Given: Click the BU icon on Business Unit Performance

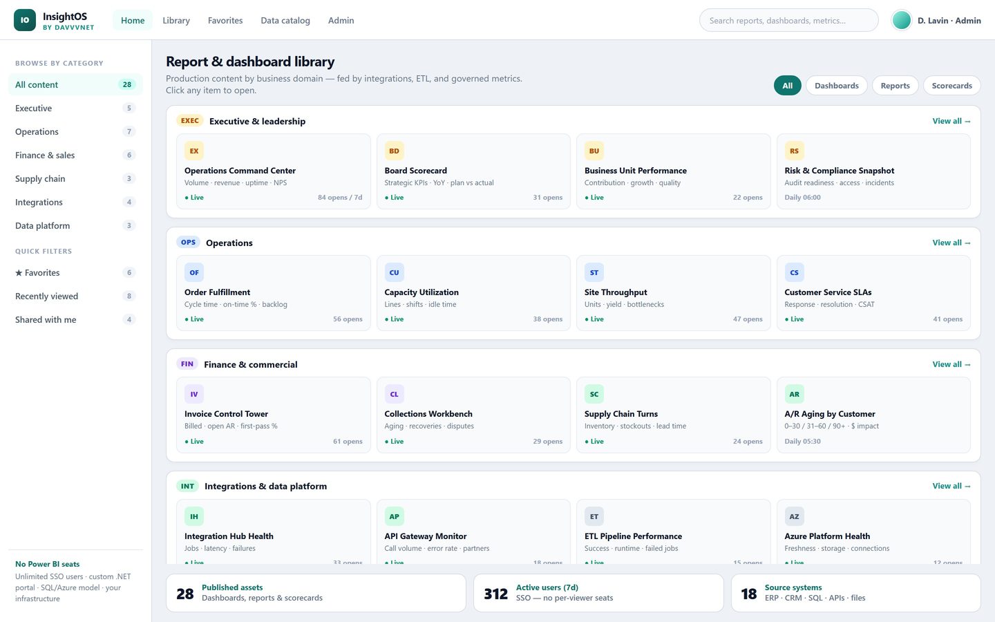Looking at the screenshot, I should tap(594, 151).
